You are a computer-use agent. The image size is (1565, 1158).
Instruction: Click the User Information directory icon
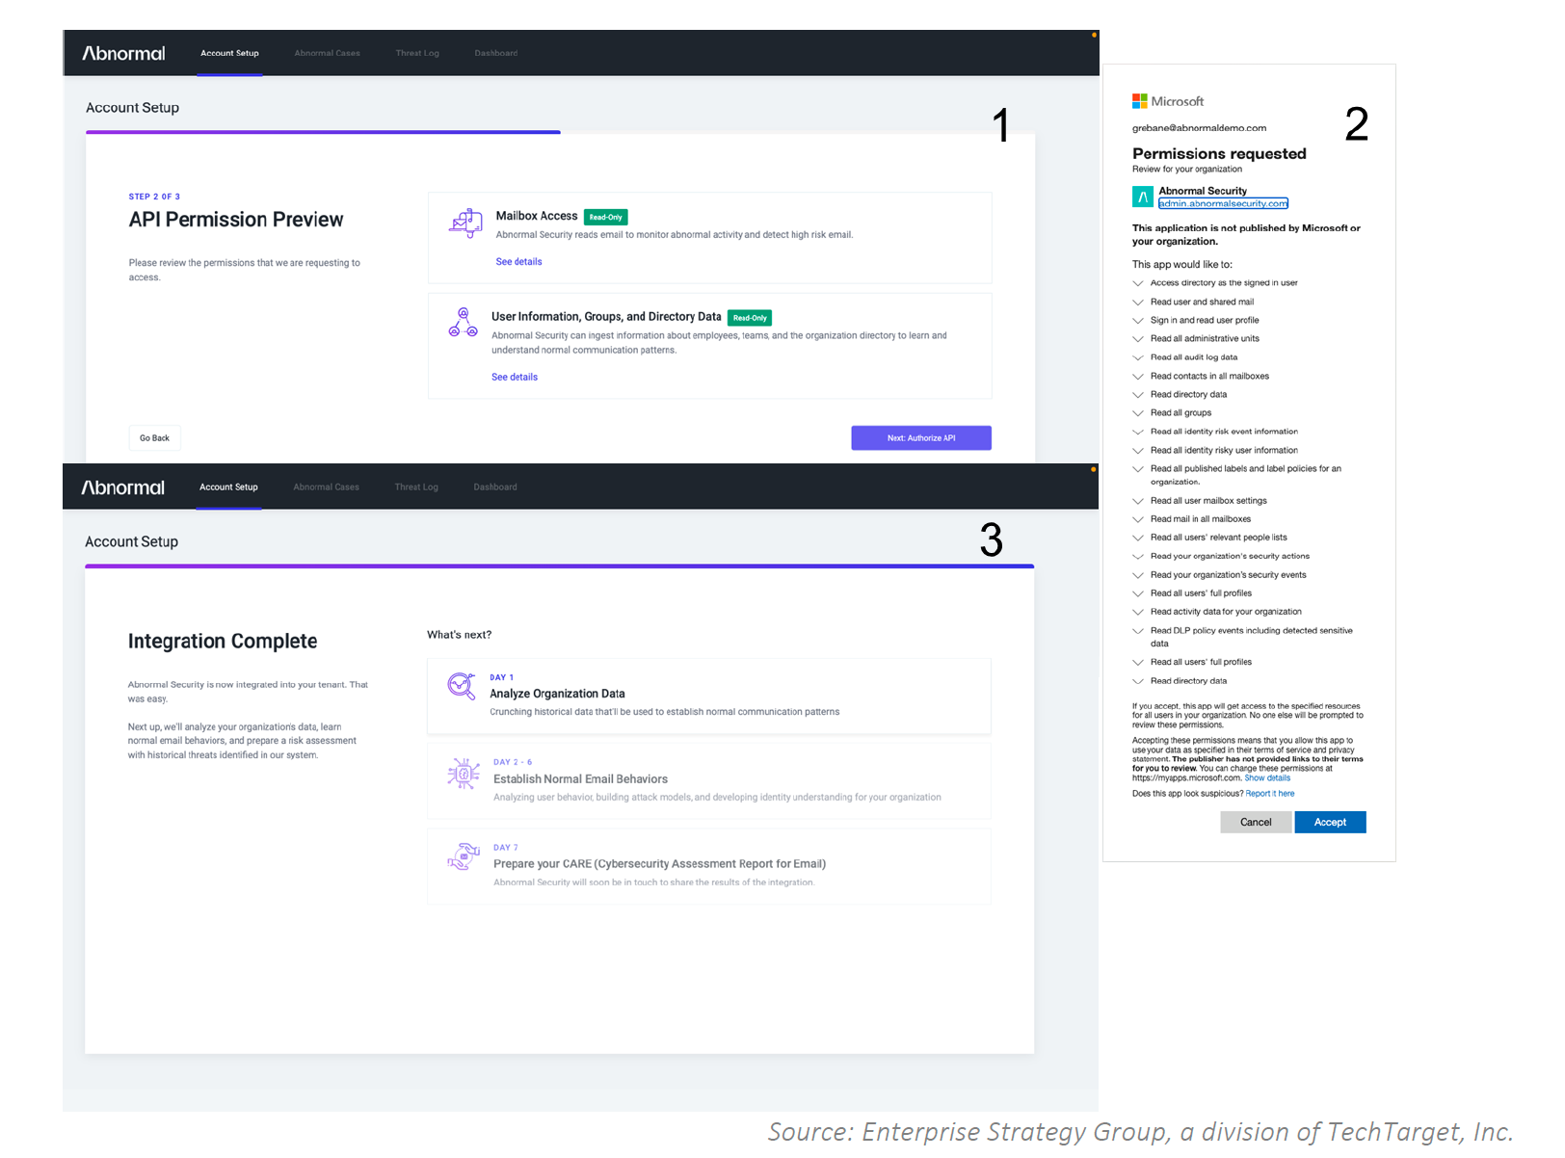(x=463, y=323)
